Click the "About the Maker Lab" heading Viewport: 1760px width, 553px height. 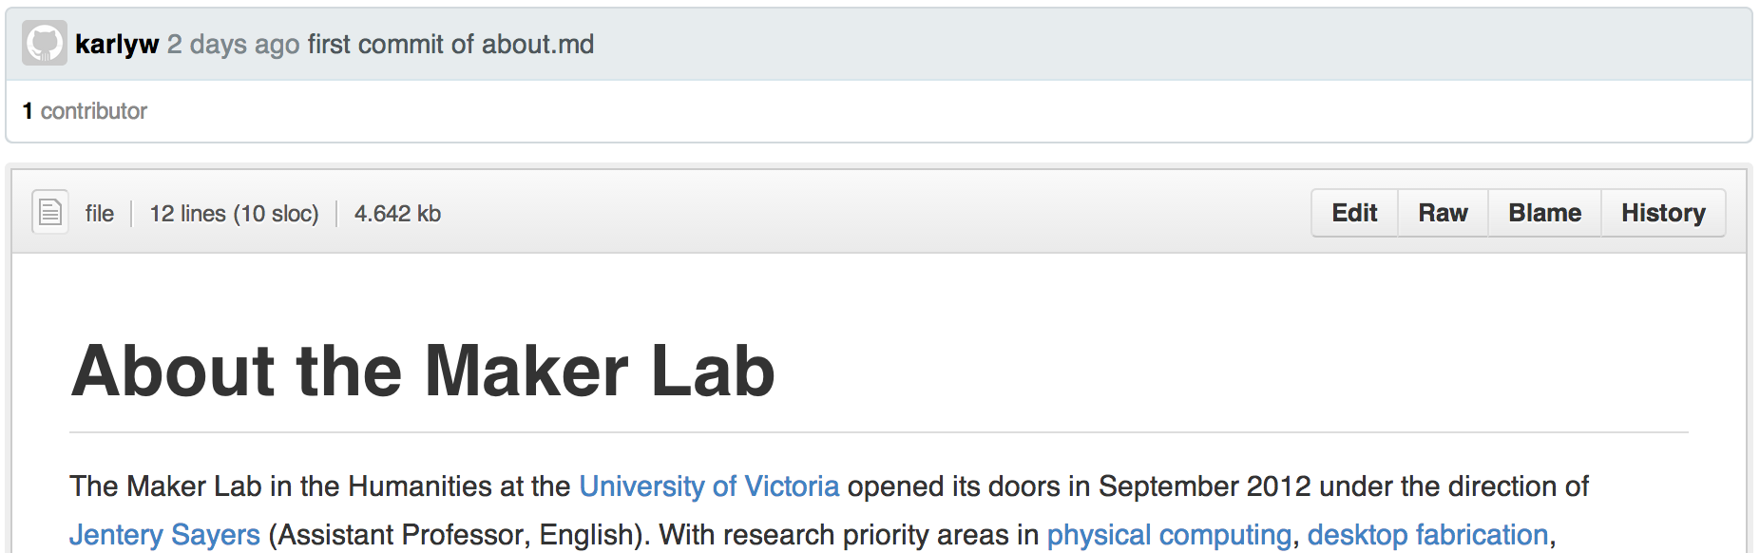[423, 371]
